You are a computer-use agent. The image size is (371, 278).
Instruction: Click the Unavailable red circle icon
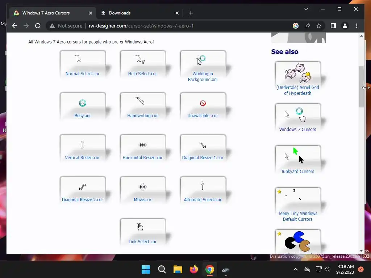(203, 103)
